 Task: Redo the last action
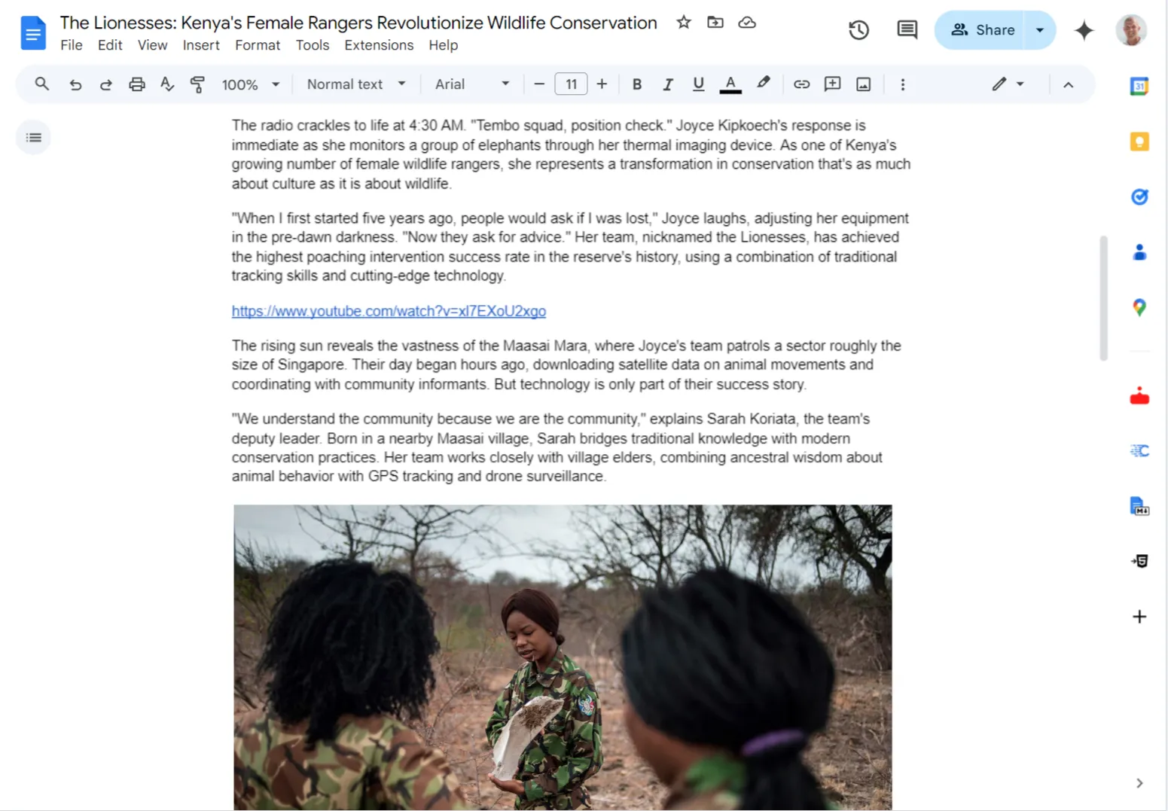(x=105, y=84)
